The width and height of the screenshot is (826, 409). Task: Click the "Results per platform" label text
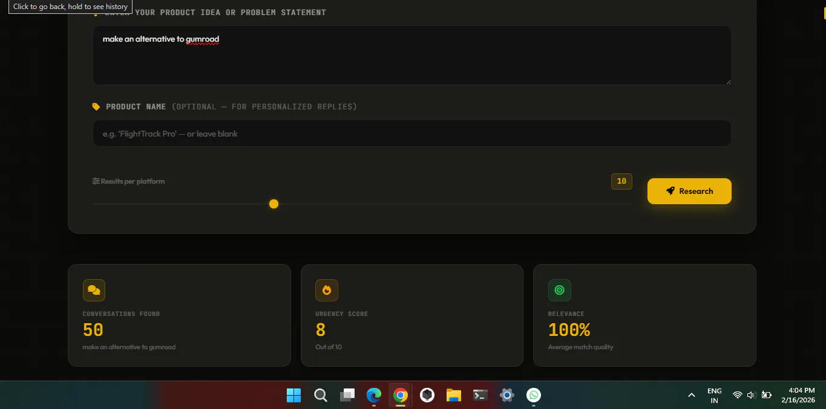click(133, 181)
